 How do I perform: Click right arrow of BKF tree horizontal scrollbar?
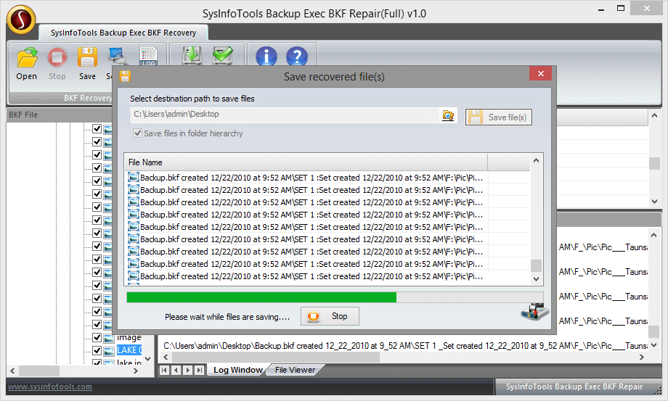coord(136,371)
